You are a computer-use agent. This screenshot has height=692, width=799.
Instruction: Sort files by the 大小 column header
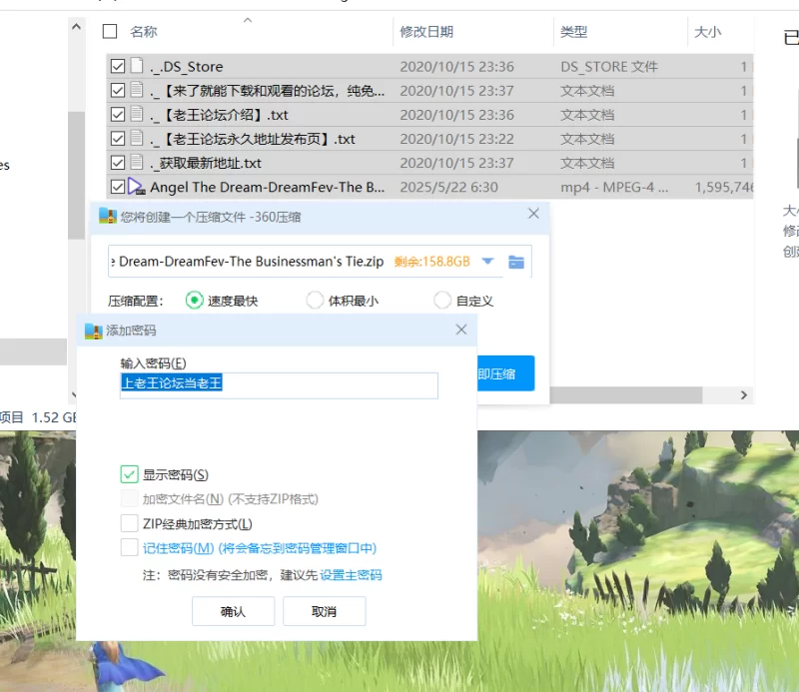tap(708, 32)
